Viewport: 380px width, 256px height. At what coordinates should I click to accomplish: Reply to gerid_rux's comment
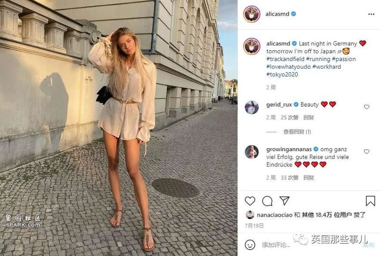(x=308, y=118)
